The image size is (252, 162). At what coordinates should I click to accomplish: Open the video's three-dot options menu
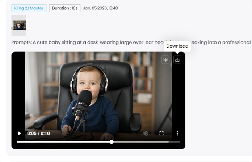click(x=177, y=133)
